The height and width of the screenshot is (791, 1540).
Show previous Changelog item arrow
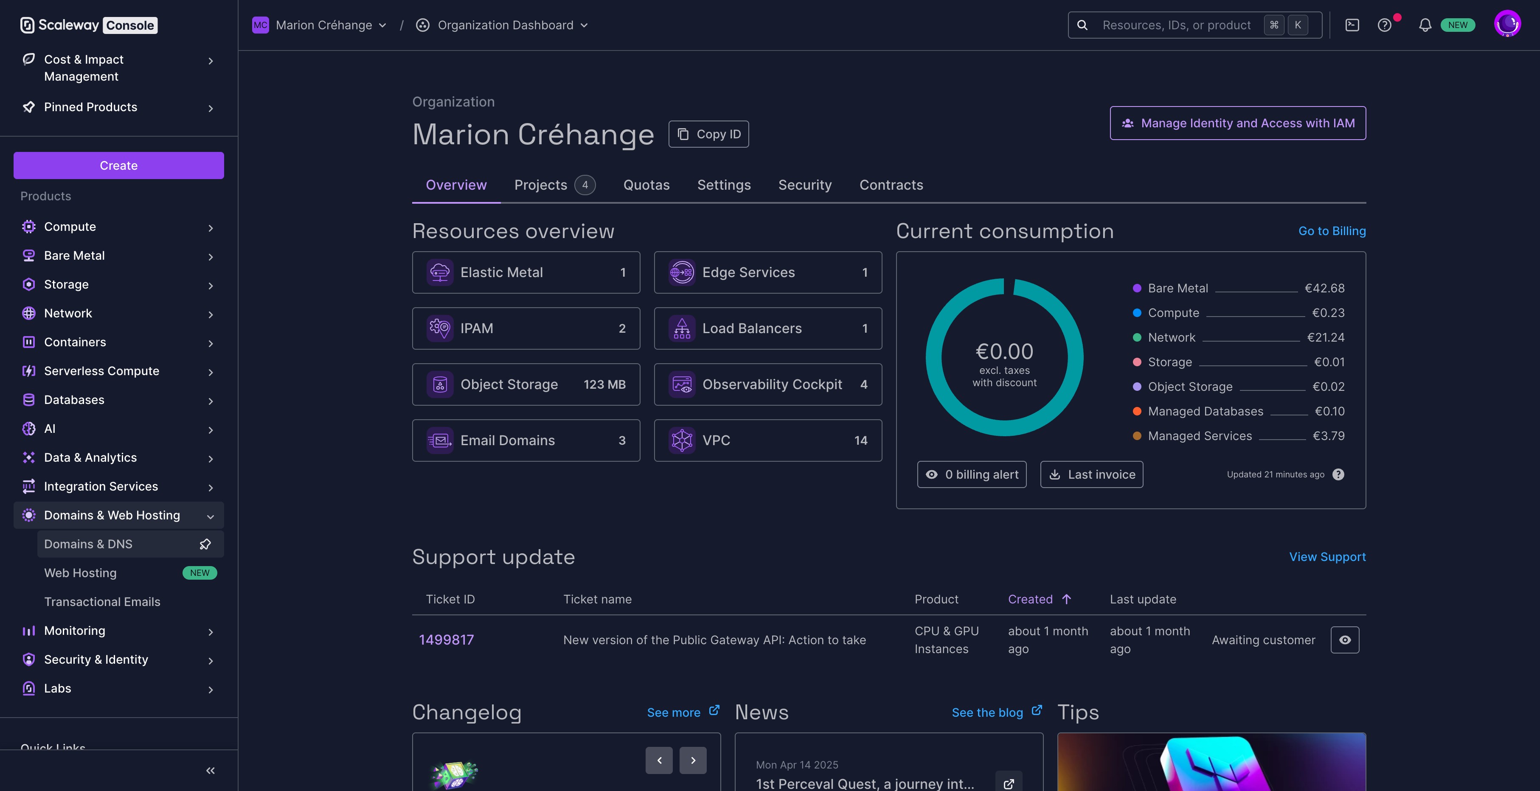click(659, 760)
